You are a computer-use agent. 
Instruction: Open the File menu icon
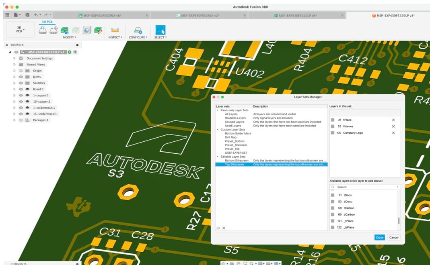tap(16, 15)
